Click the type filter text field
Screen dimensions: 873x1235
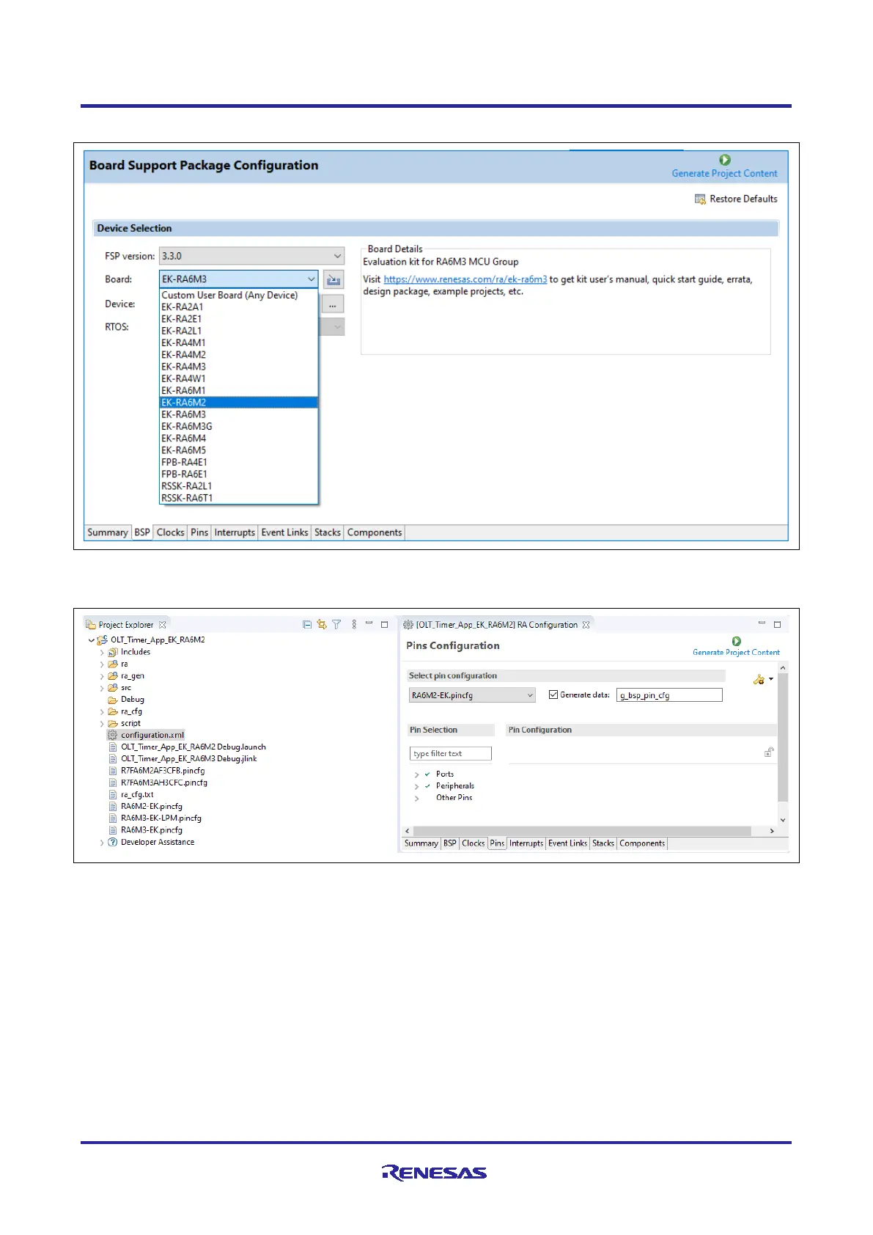pyautogui.click(x=450, y=754)
